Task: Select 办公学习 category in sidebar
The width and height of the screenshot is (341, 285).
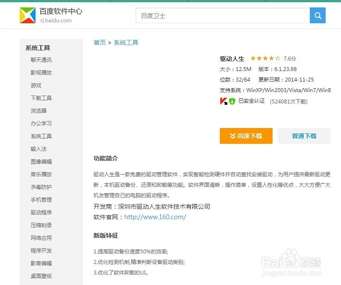Action: click(41, 123)
